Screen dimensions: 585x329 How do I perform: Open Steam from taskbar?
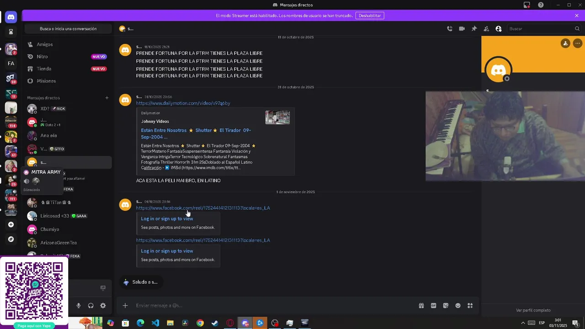pyautogui.click(x=215, y=323)
